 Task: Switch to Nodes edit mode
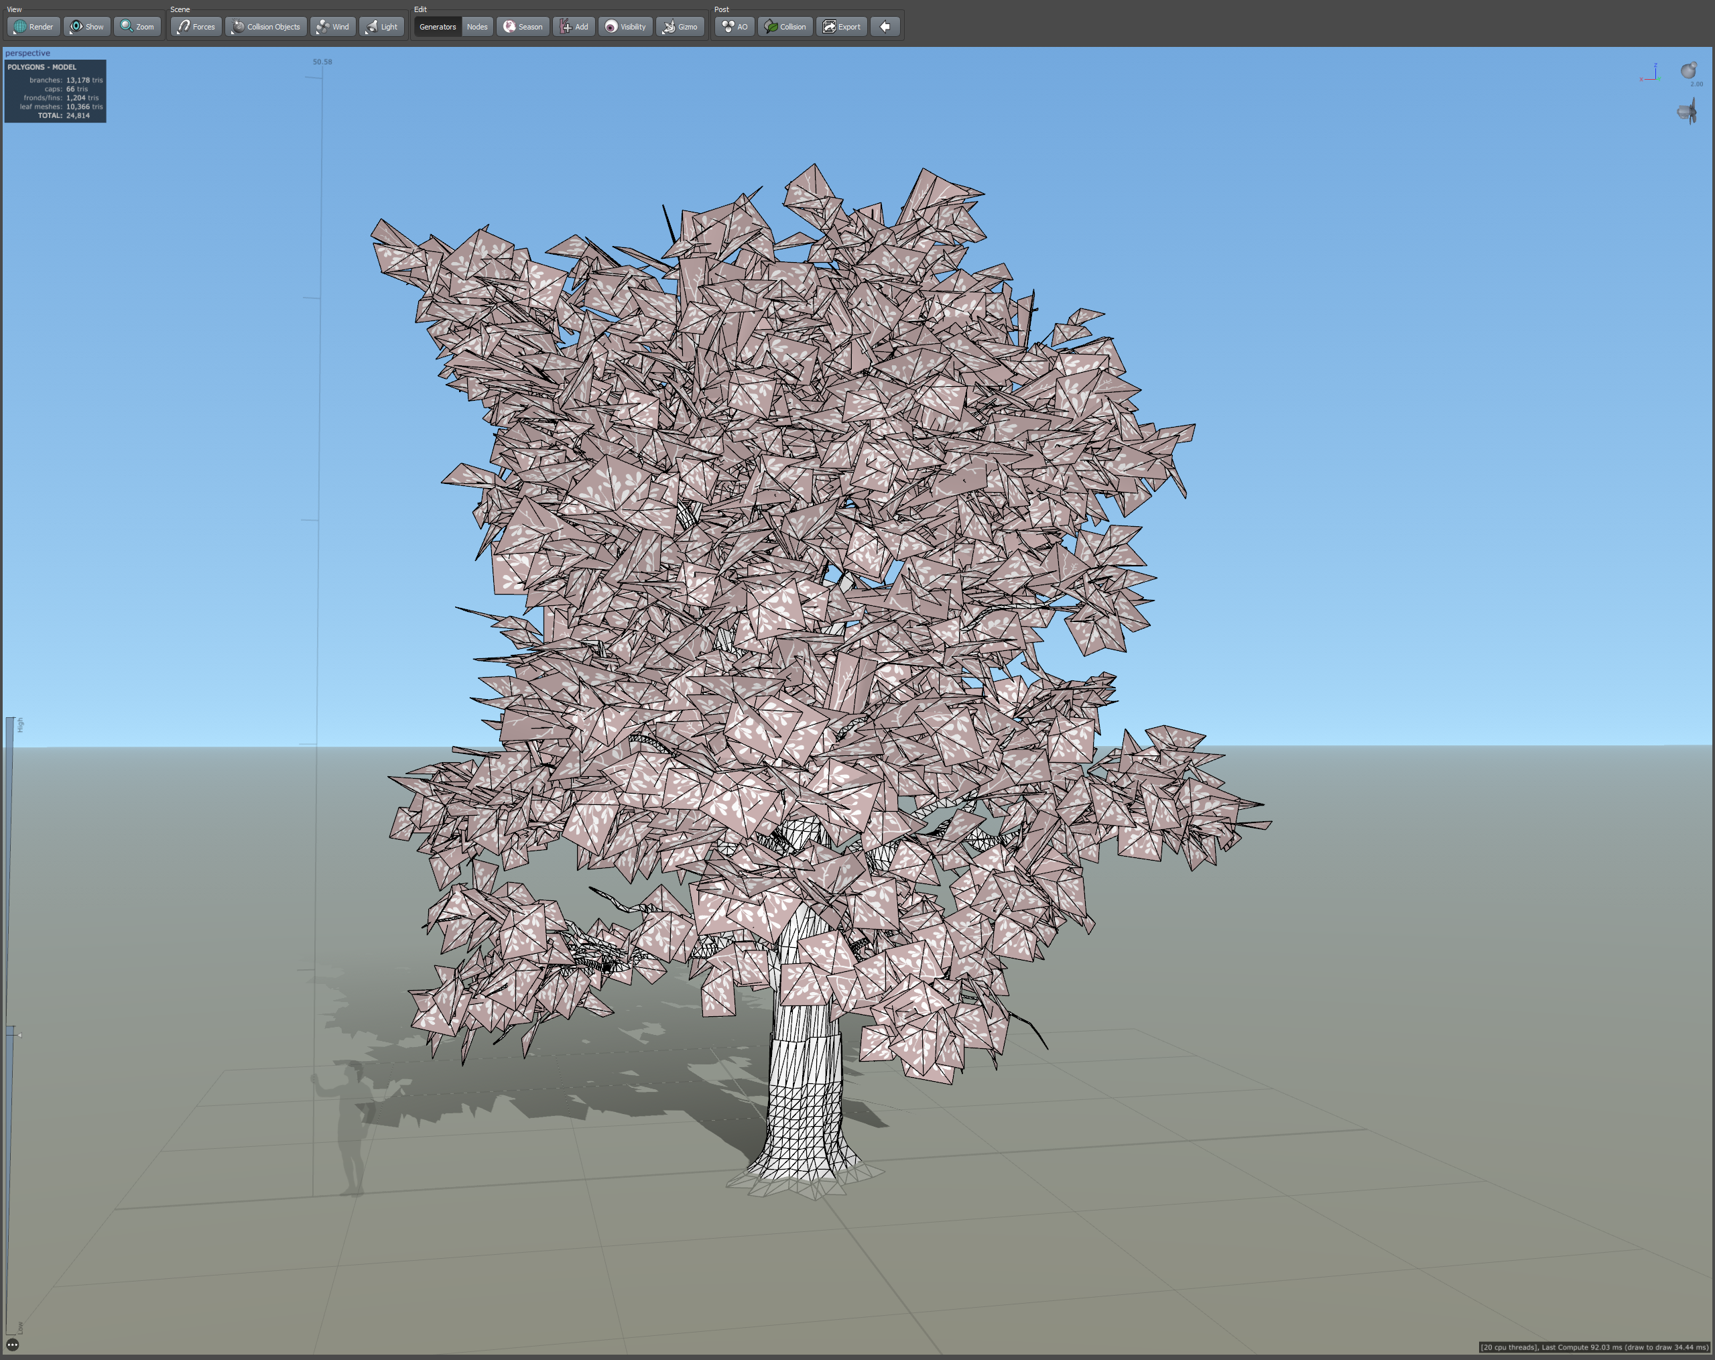click(x=477, y=26)
